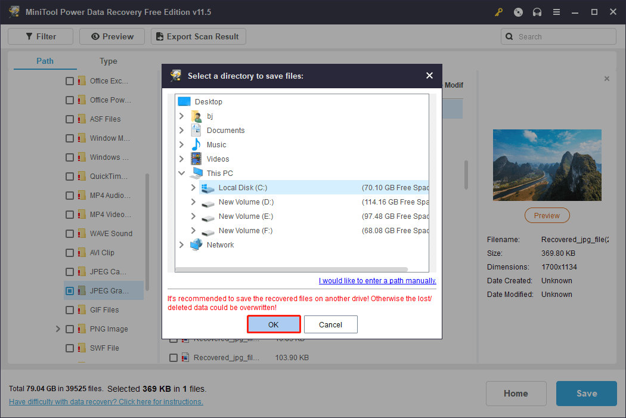Screen dimensions: 626x418
Task: Click the Preview toolbar button
Action: click(112, 36)
